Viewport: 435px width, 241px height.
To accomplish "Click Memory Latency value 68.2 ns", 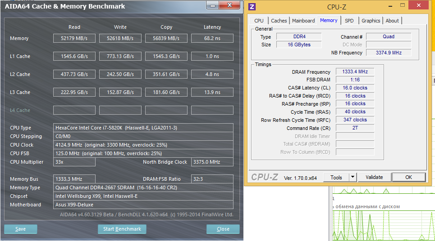I will pyautogui.click(x=212, y=38).
